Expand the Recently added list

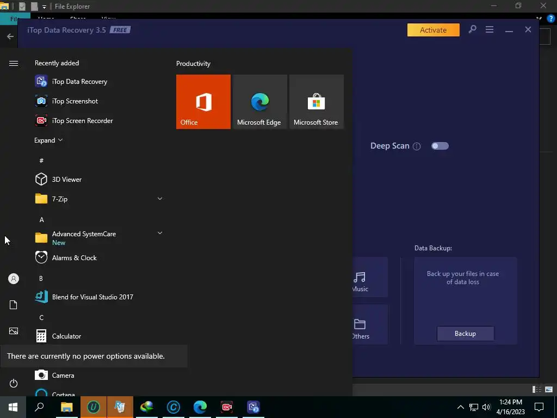click(48, 140)
